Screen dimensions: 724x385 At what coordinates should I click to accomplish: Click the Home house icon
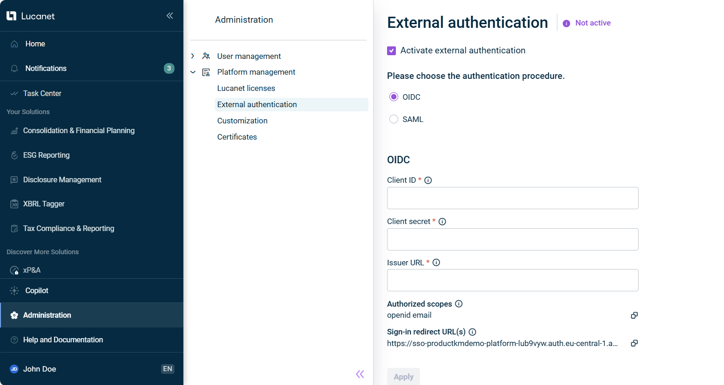(x=14, y=44)
